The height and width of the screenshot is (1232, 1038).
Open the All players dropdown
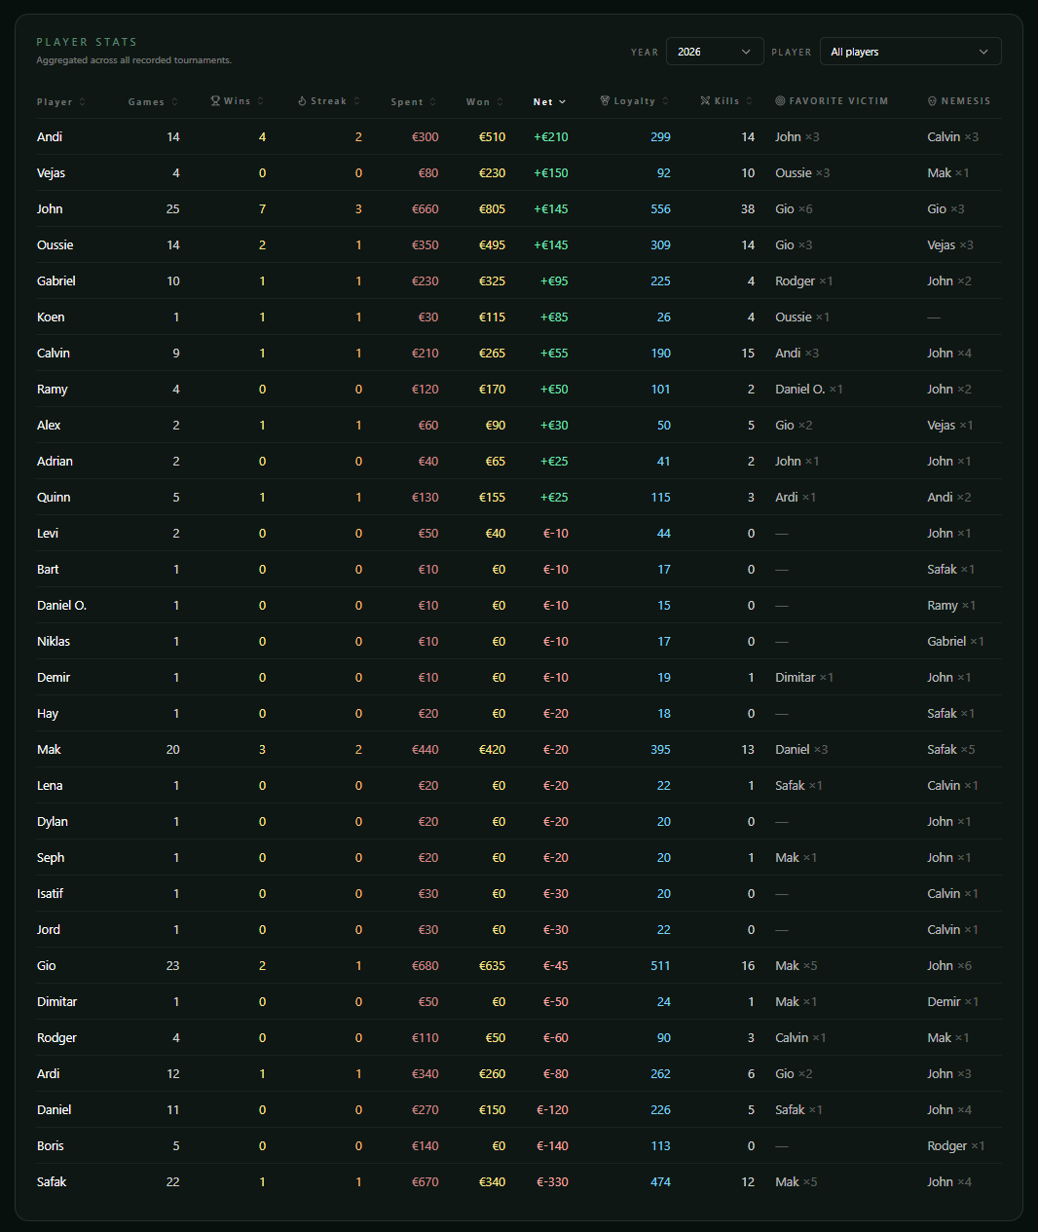click(910, 52)
